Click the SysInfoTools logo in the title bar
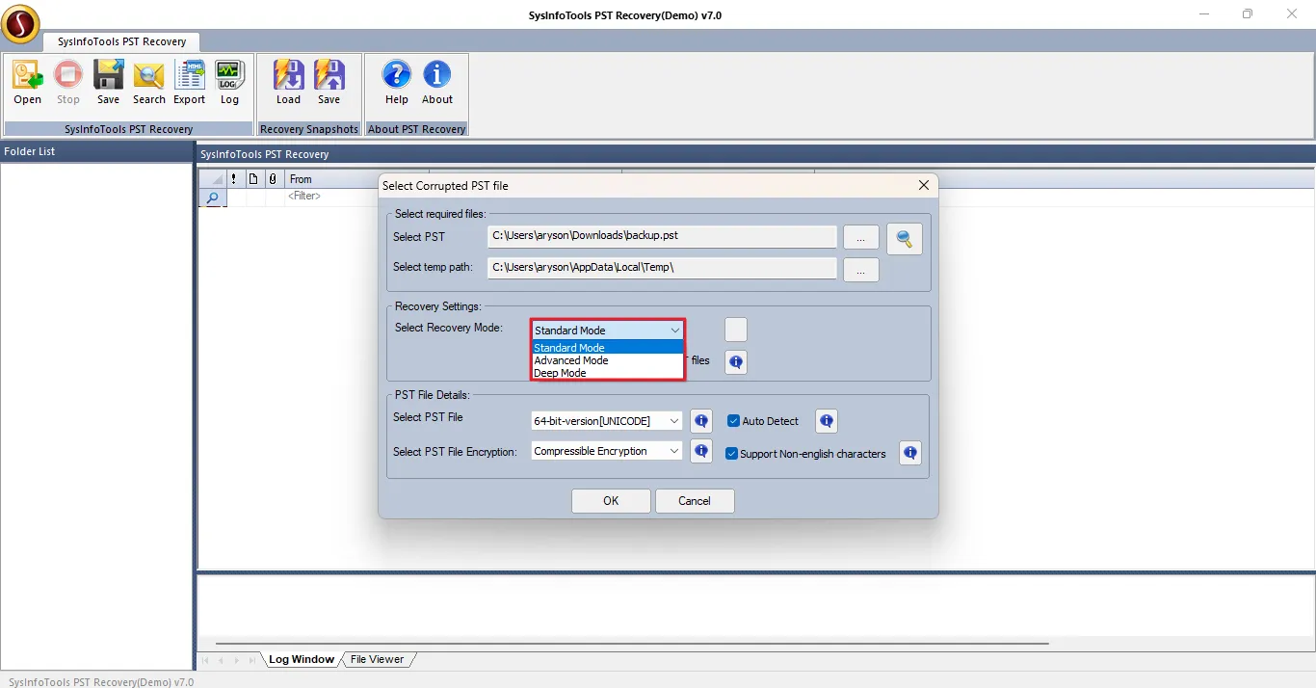Viewport: 1316px width, 688px height. coord(20,23)
